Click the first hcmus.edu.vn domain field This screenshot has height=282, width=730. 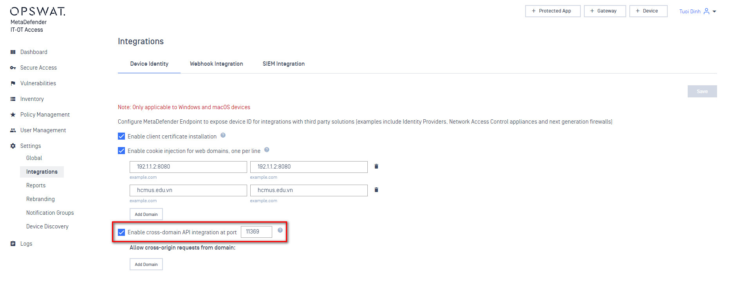click(188, 190)
